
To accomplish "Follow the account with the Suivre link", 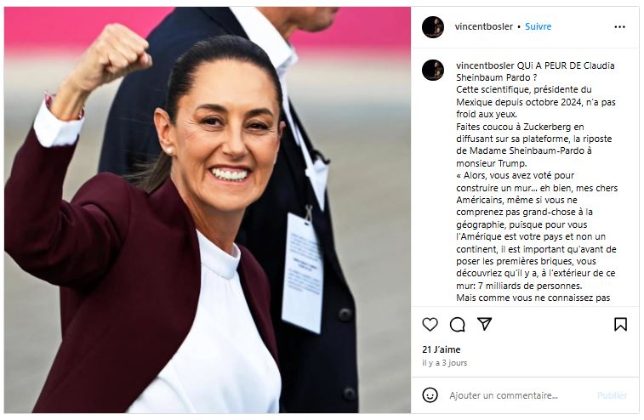I will (x=538, y=26).
